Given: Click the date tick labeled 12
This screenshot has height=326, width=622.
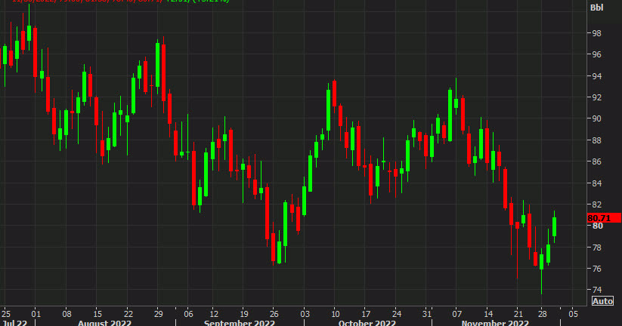Looking at the screenshot, I should (x=214, y=314).
